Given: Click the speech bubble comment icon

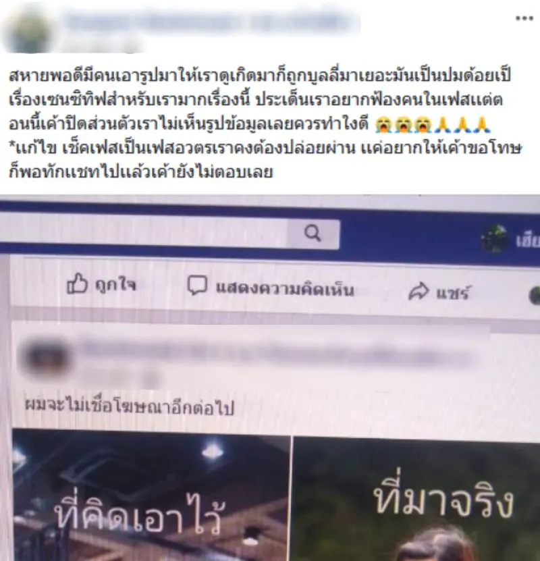Looking at the screenshot, I should [x=197, y=285].
